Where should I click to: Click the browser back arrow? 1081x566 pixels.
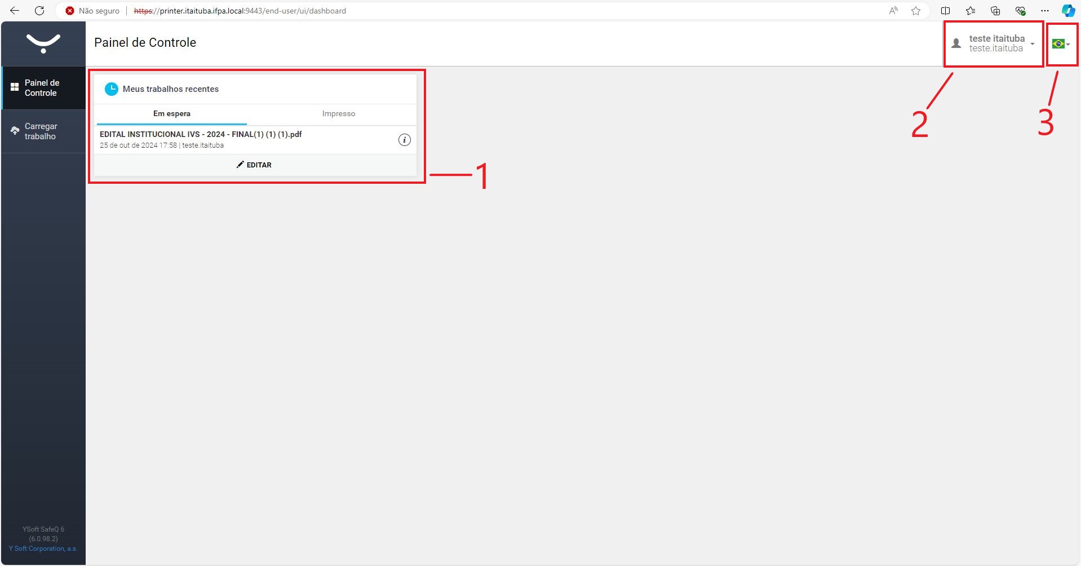15,11
